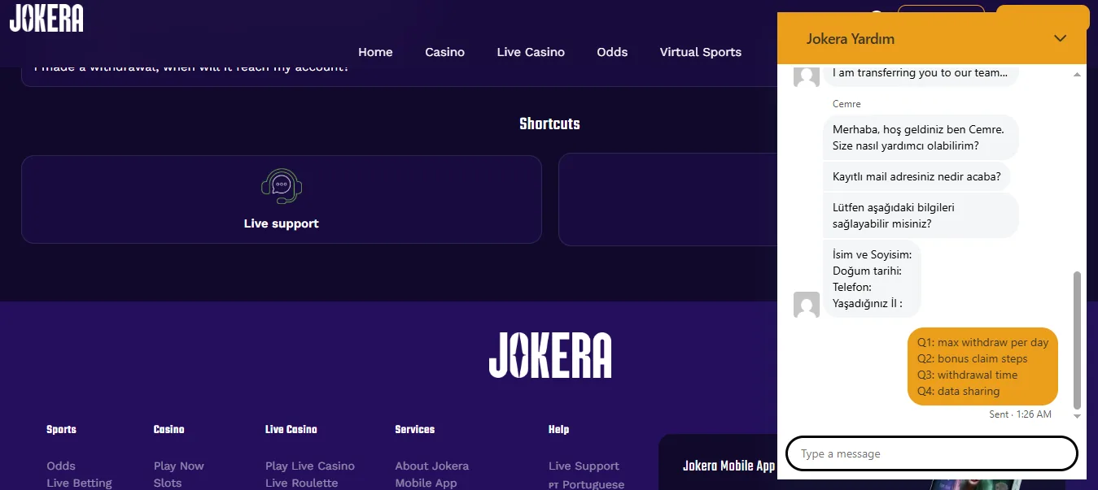This screenshot has height=490, width=1098.
Task: Click the chat scrollbar up arrow
Action: click(x=1078, y=75)
